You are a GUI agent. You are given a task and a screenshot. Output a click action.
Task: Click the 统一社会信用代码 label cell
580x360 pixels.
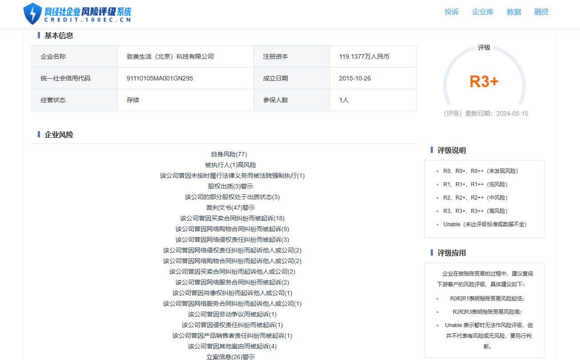click(75, 78)
